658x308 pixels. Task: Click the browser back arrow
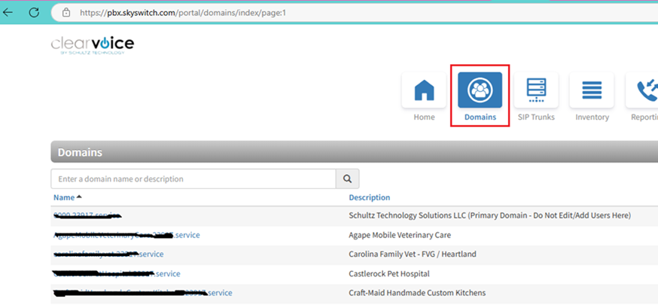pyautogui.click(x=8, y=12)
